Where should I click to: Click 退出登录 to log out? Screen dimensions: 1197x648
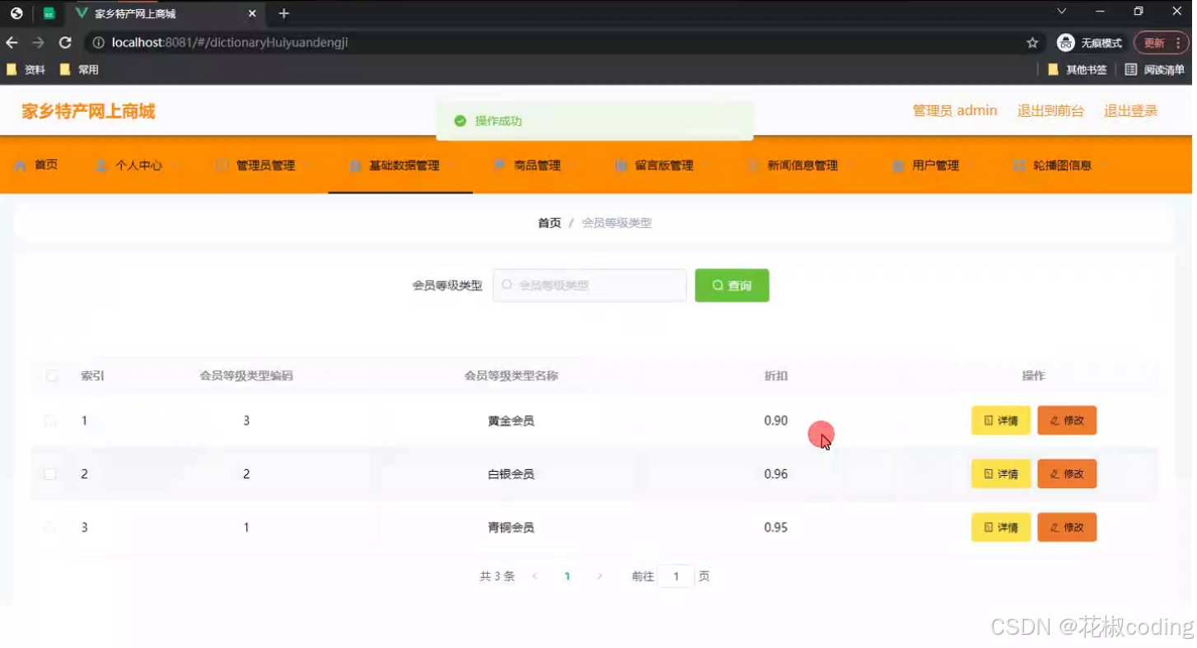[x=1130, y=110]
